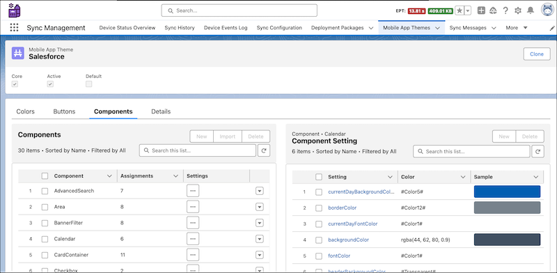Expand Sync Messages tab menu

tap(494, 28)
